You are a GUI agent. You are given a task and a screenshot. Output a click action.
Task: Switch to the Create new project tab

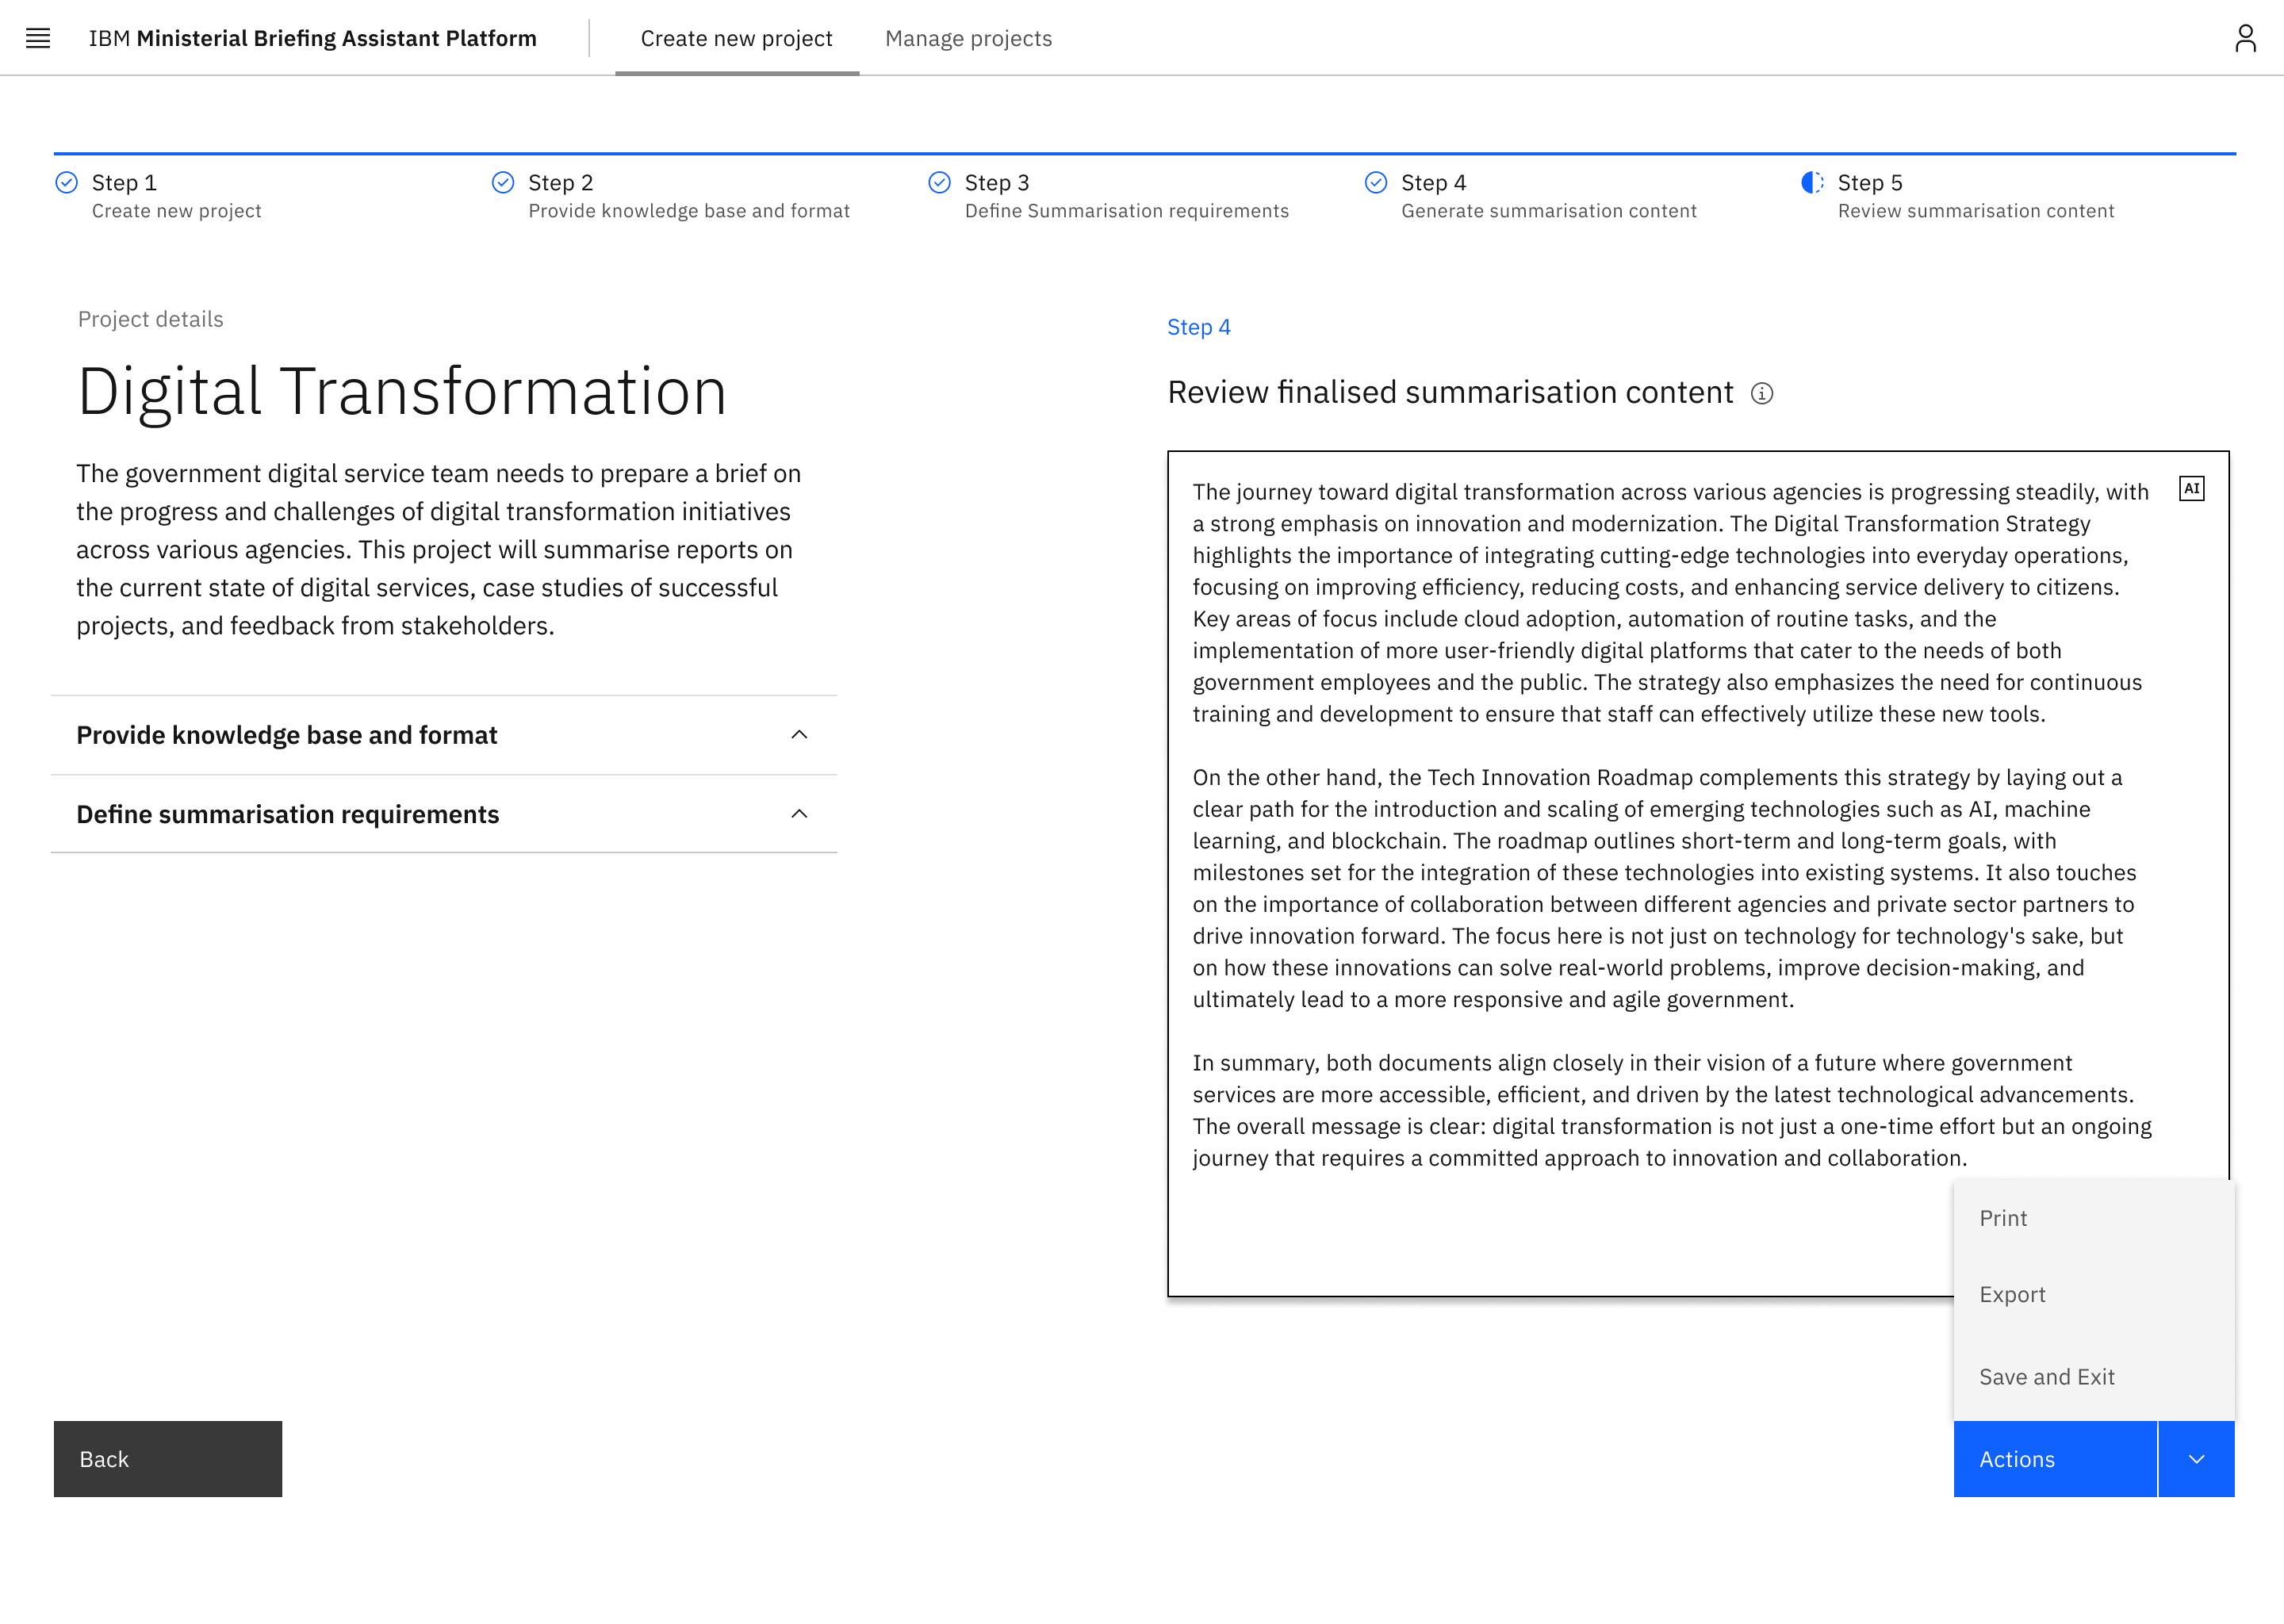(736, 38)
